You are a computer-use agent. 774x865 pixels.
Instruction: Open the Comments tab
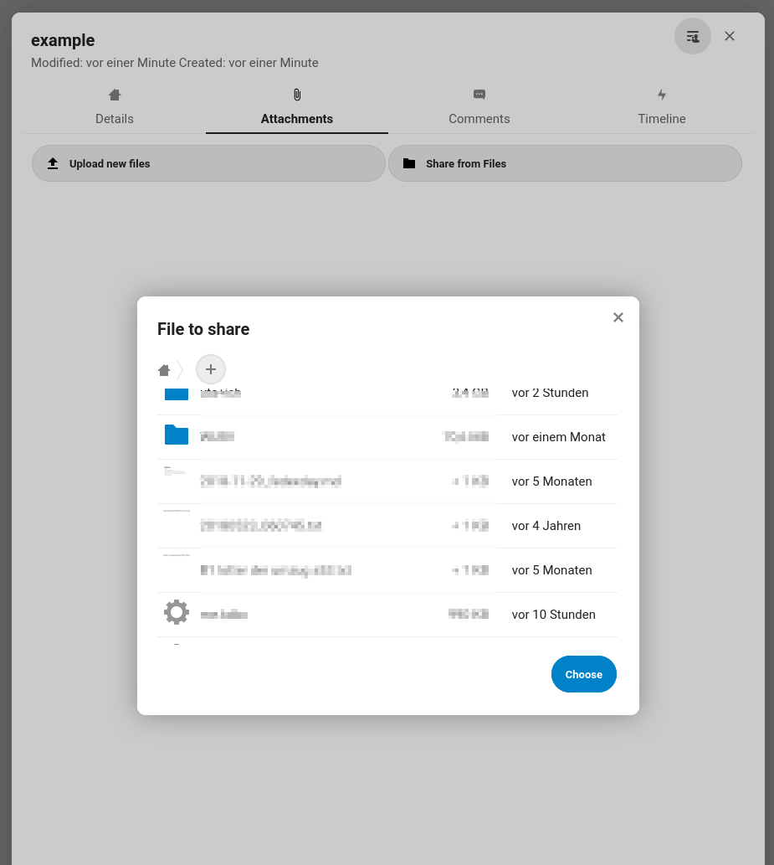pos(479,107)
